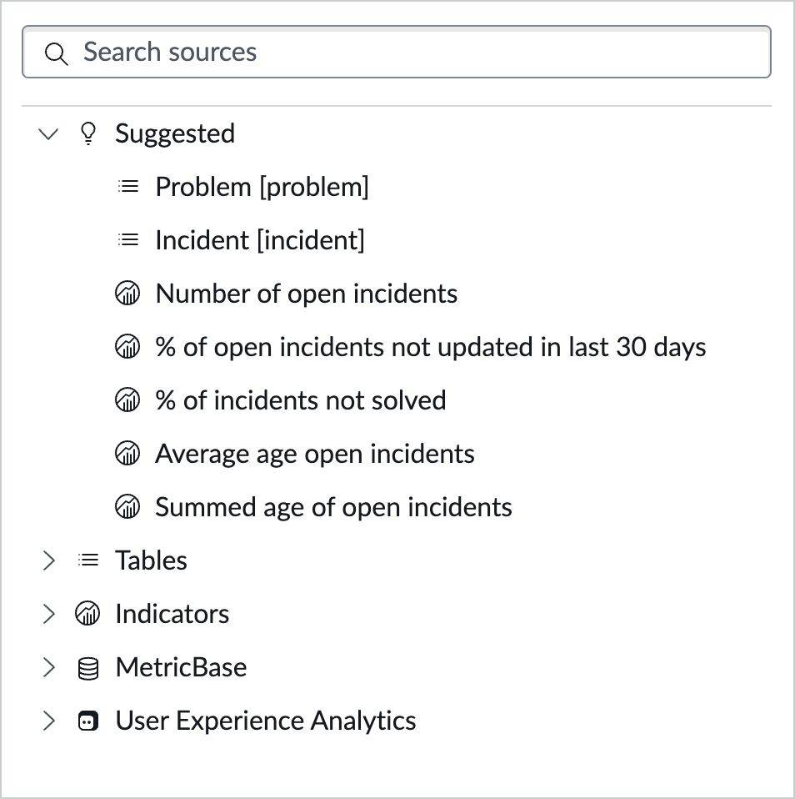Expand the Tables section
Viewport: 795px width, 799px height.
pyautogui.click(x=49, y=560)
